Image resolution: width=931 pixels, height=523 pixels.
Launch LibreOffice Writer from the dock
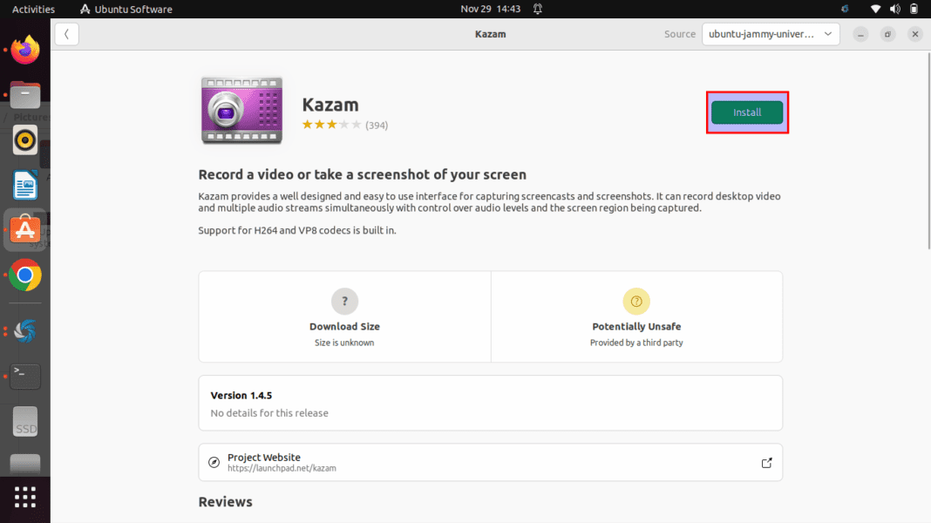click(x=24, y=185)
